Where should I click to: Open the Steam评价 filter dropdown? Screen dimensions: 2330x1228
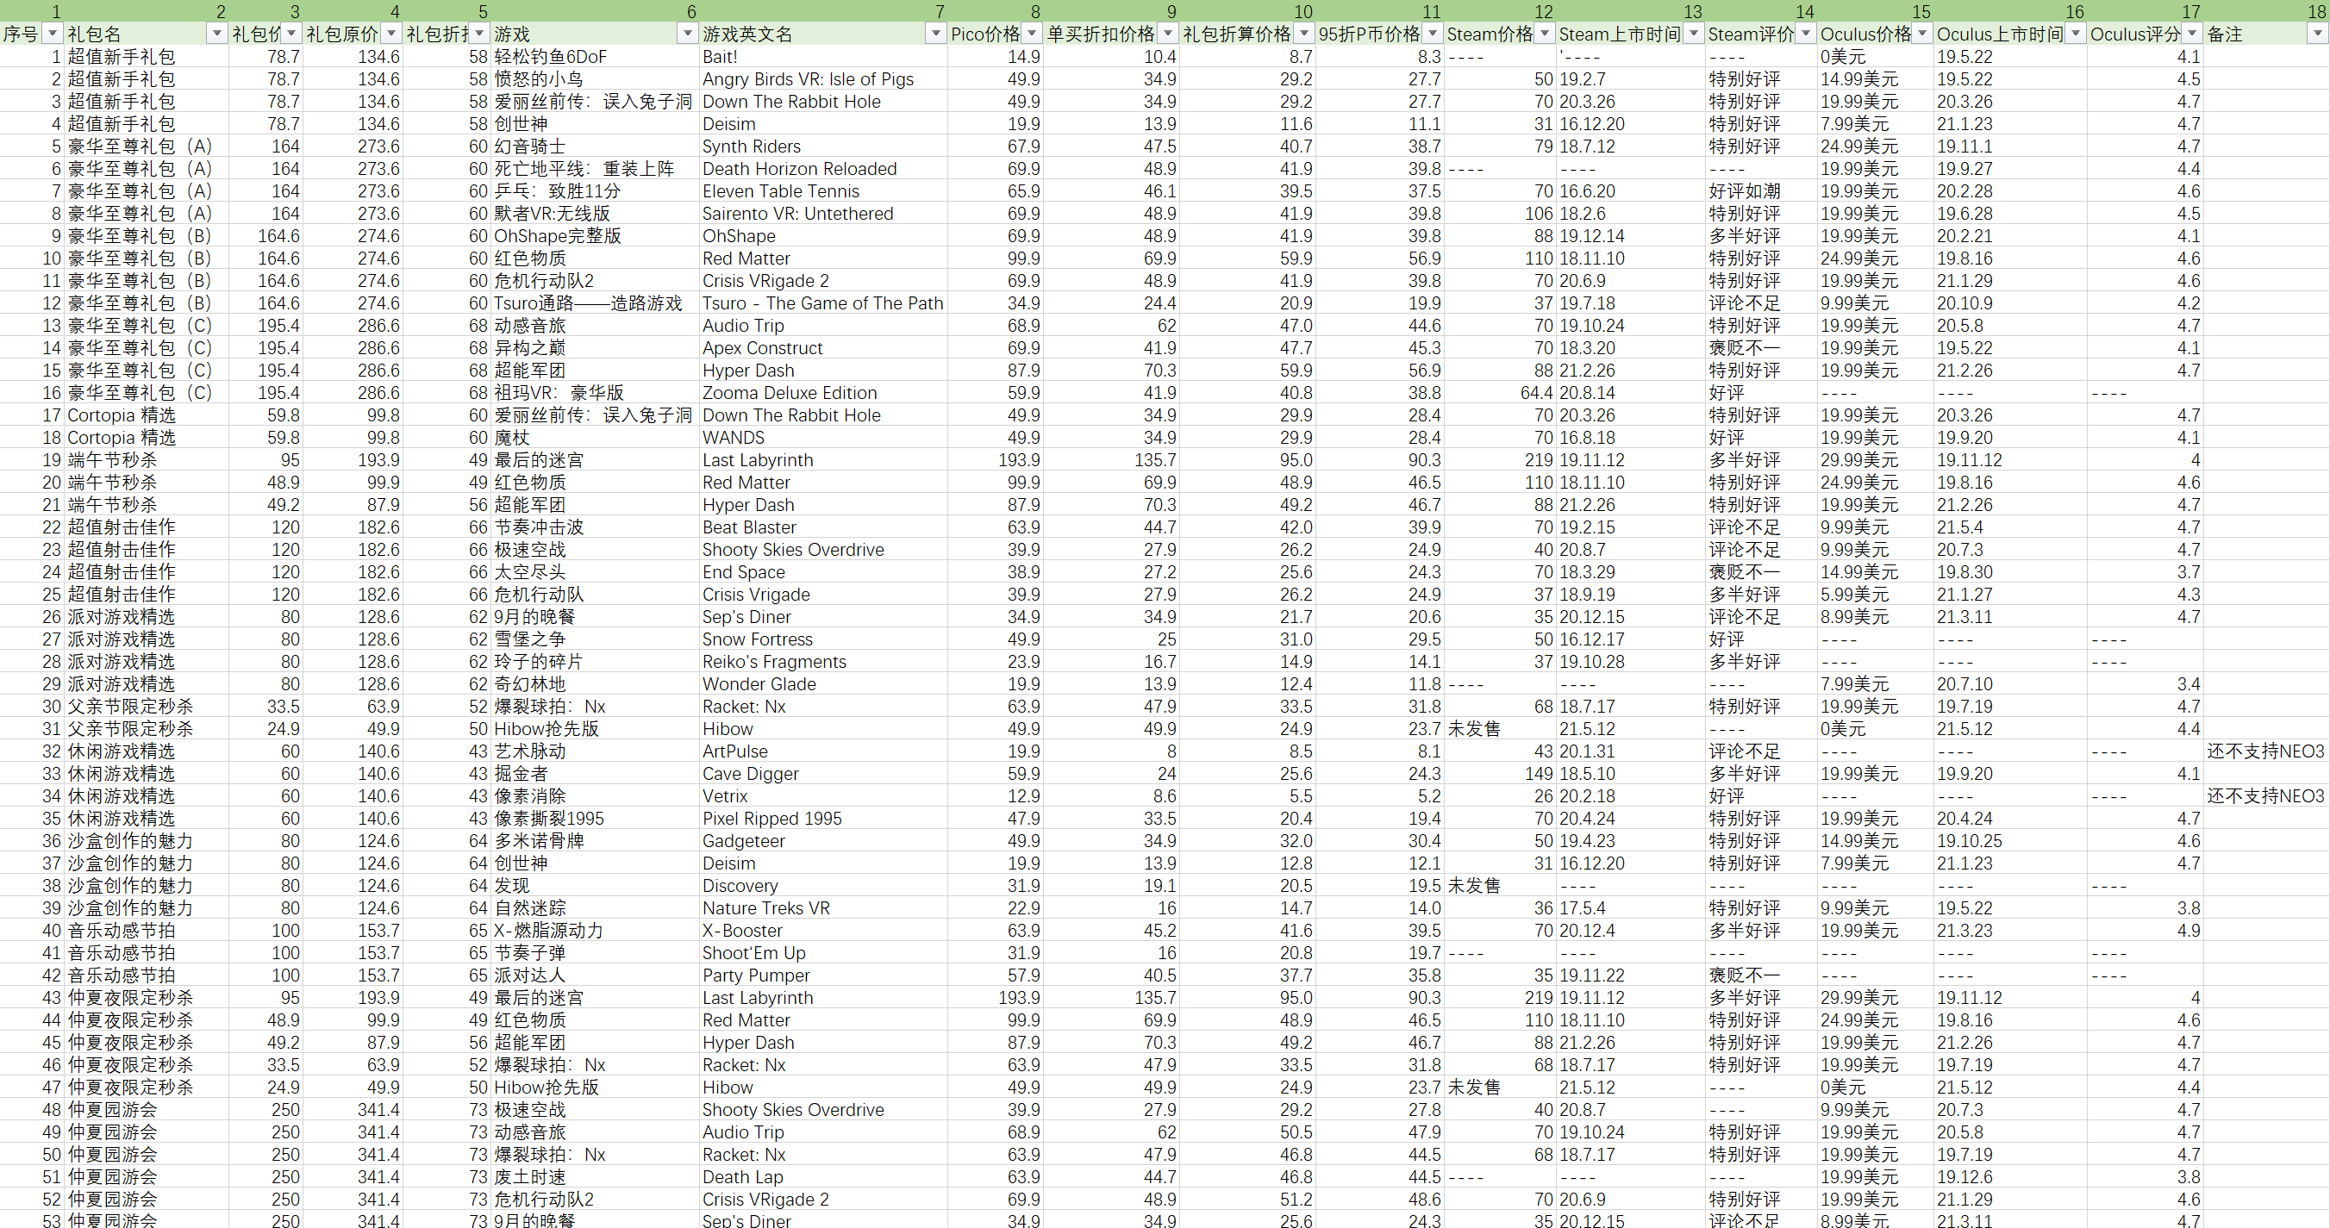click(1805, 34)
